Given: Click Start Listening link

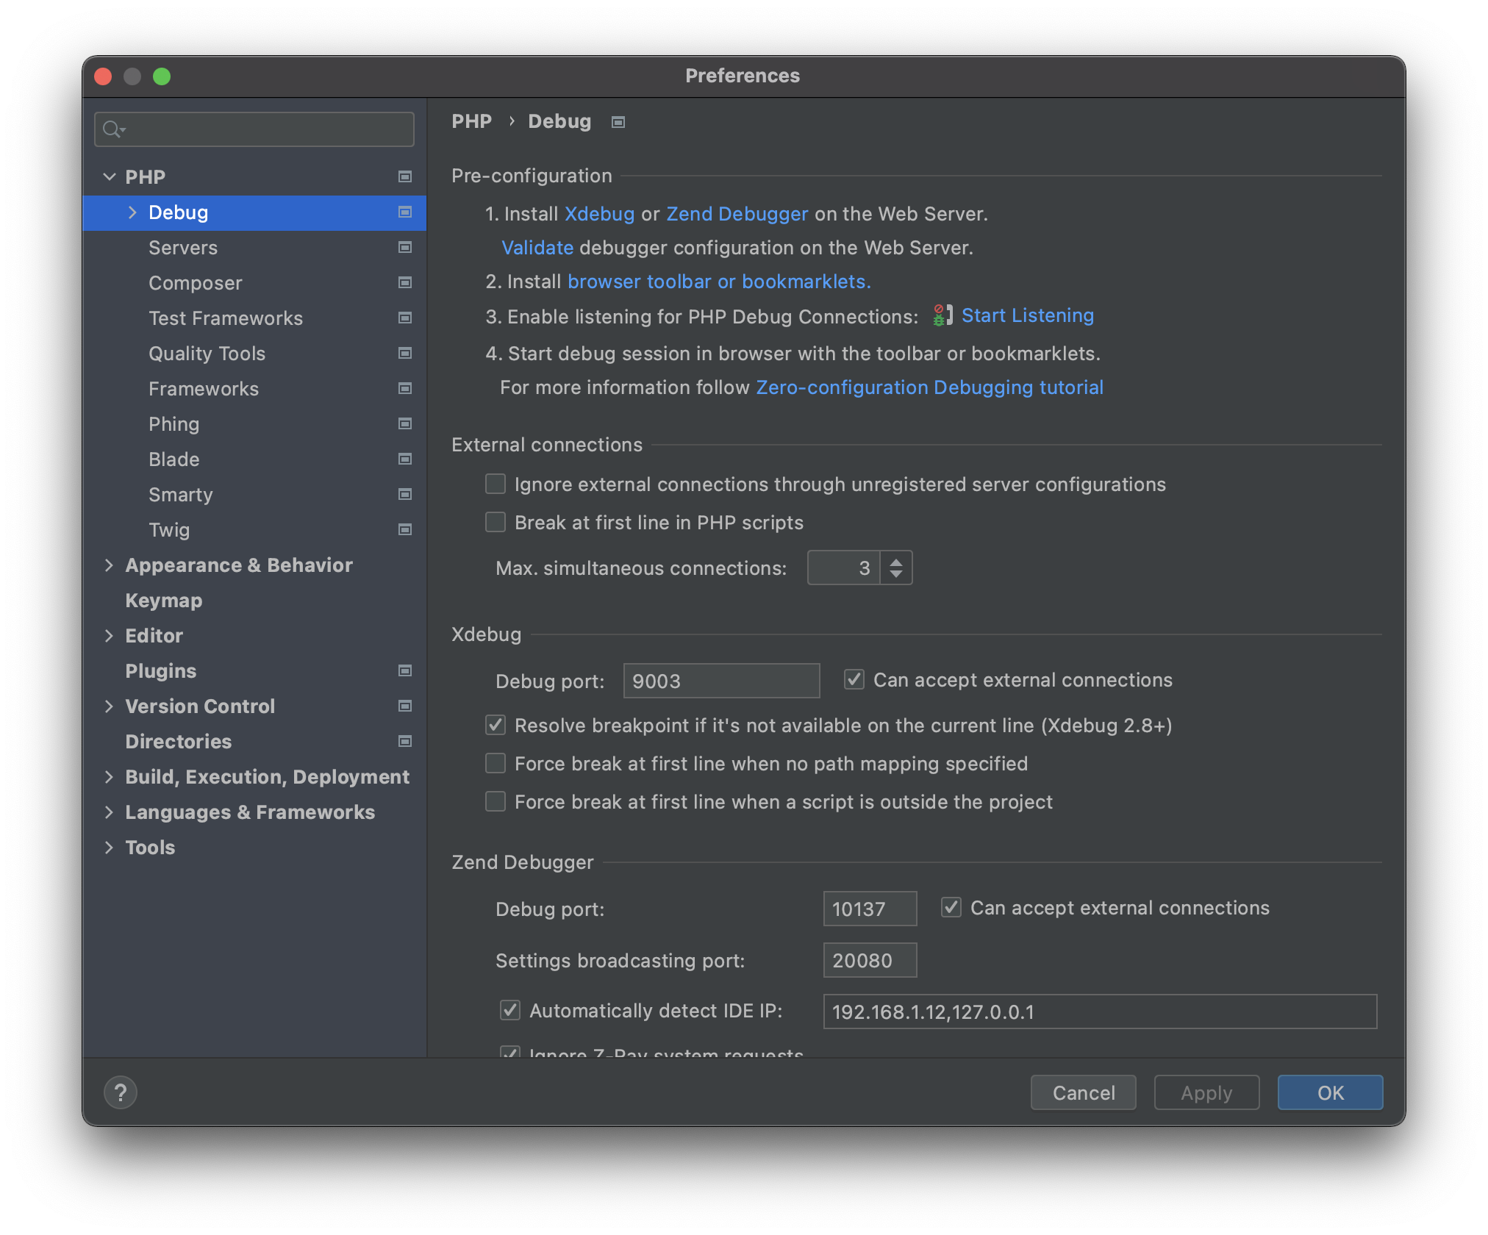Looking at the screenshot, I should 1027,315.
